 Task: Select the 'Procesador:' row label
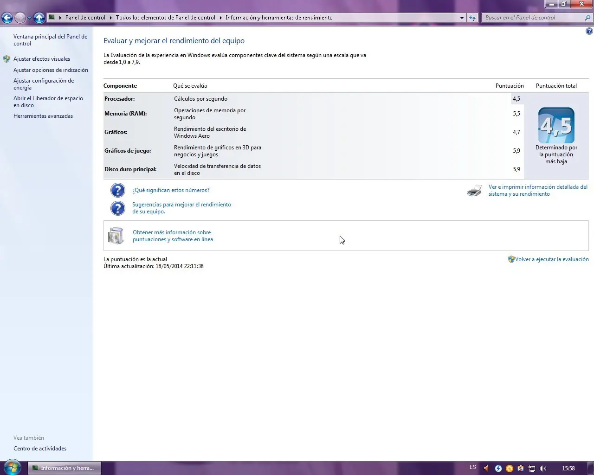pos(120,99)
